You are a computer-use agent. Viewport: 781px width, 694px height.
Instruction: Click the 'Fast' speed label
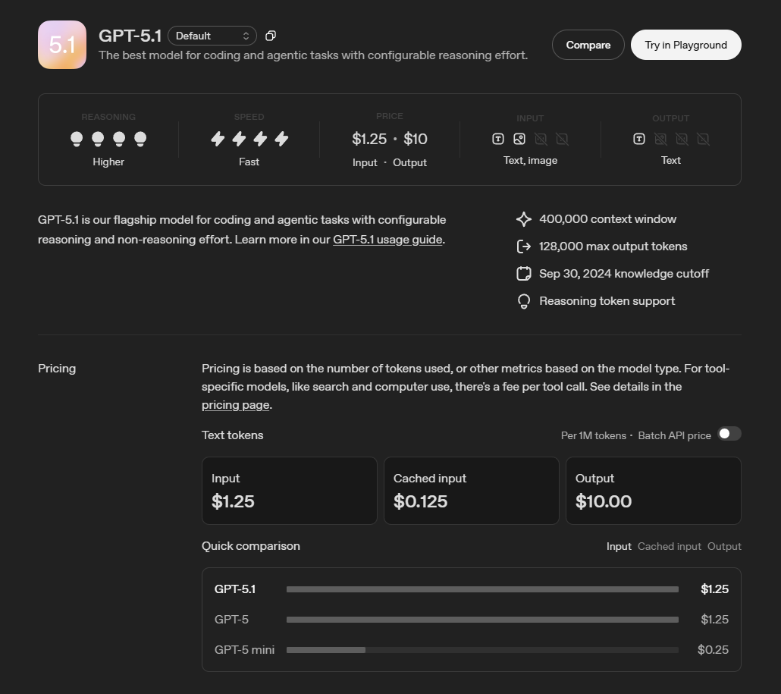(x=249, y=162)
